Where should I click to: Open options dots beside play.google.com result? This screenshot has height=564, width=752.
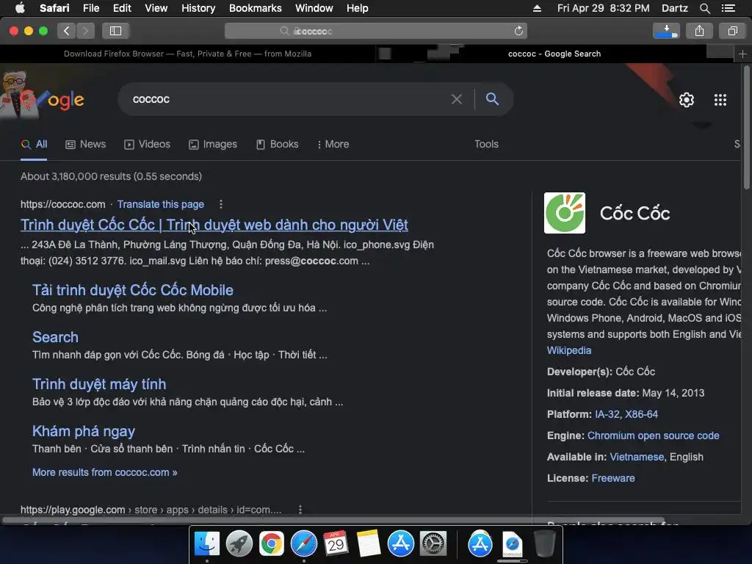click(300, 510)
